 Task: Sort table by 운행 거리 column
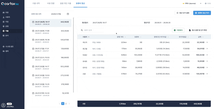click(121, 37)
